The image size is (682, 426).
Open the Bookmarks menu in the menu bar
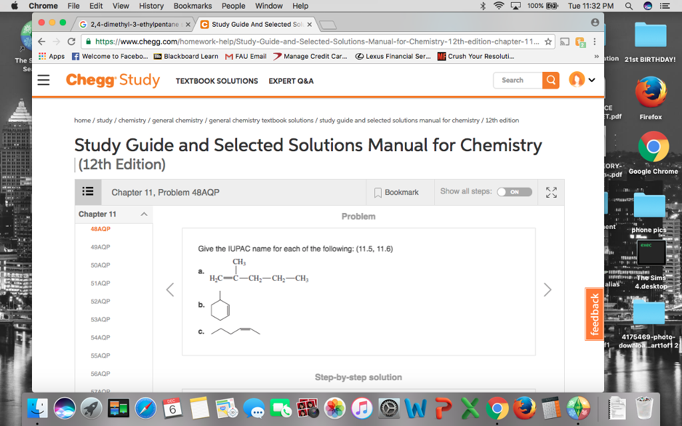[x=192, y=6]
